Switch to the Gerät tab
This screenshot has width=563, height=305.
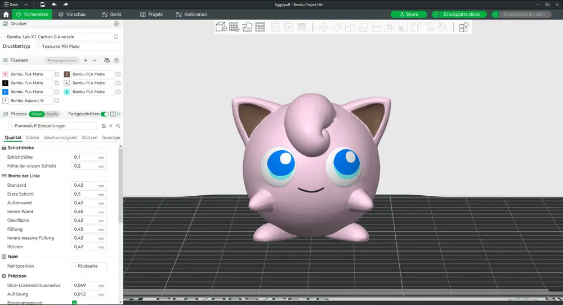pyautogui.click(x=111, y=15)
